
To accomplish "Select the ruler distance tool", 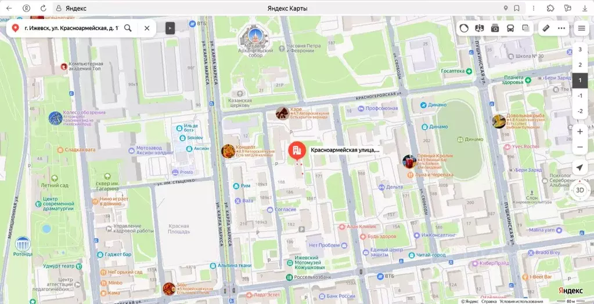I will [546, 28].
